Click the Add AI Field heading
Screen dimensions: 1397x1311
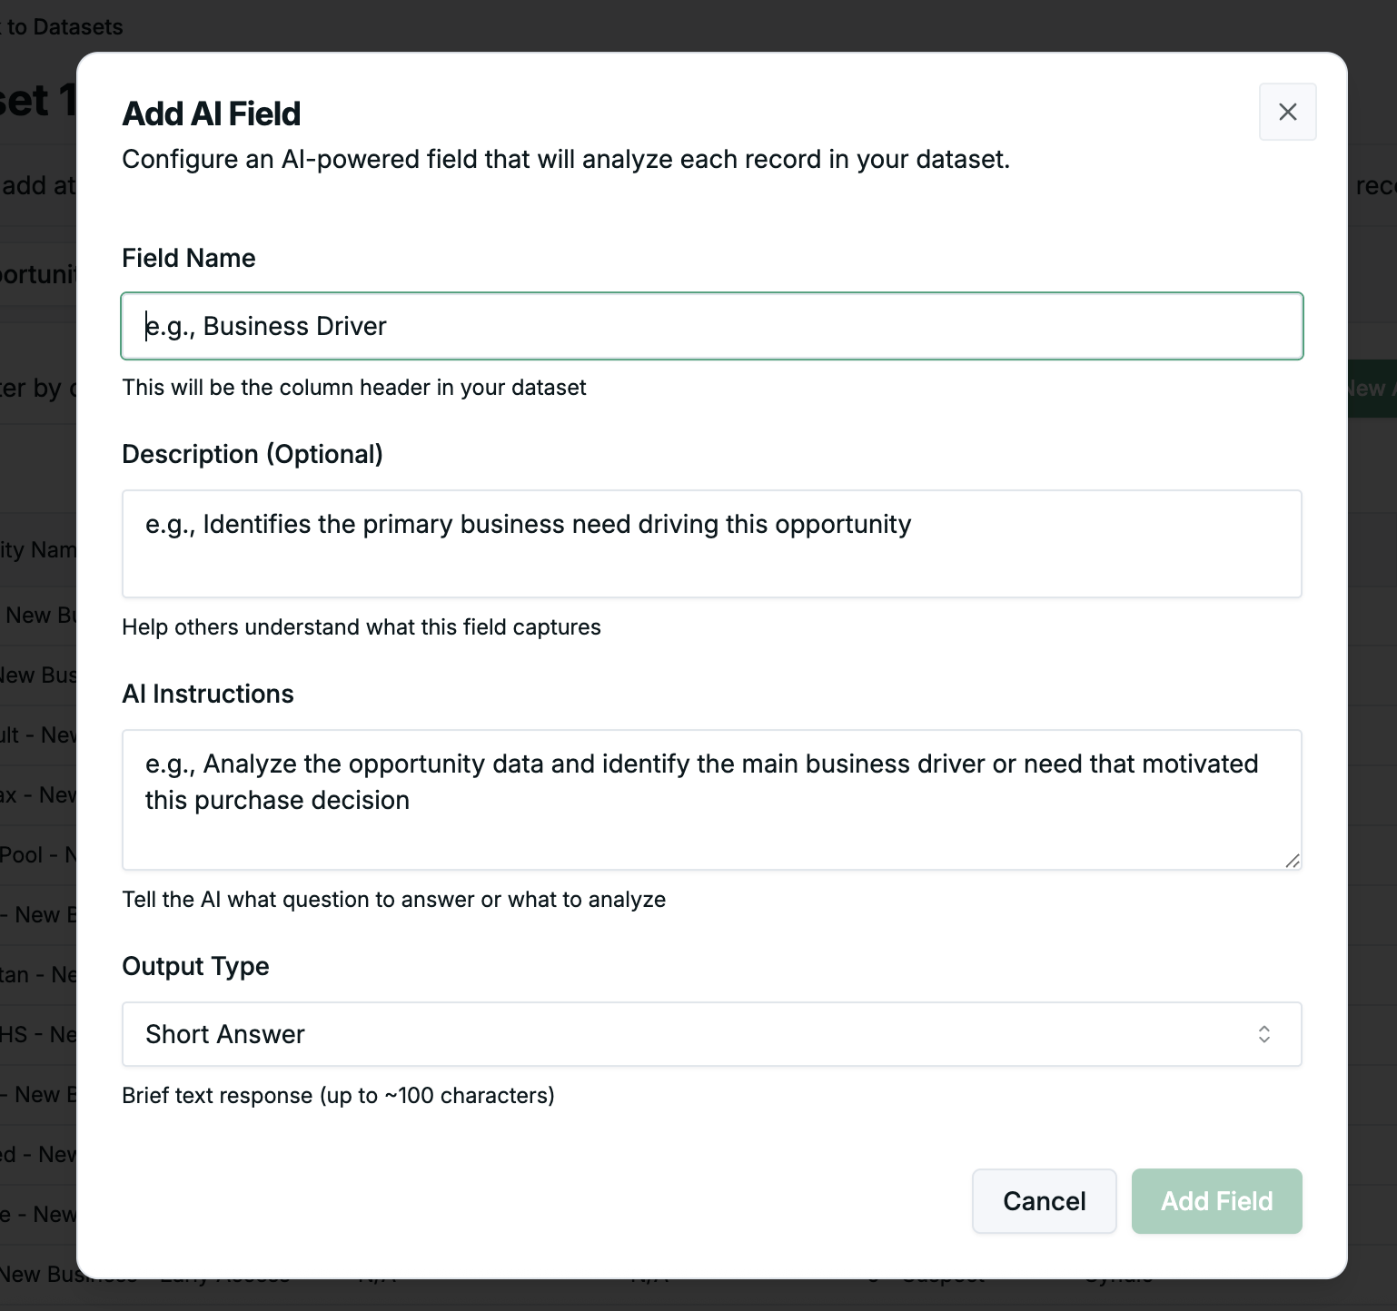pos(212,113)
